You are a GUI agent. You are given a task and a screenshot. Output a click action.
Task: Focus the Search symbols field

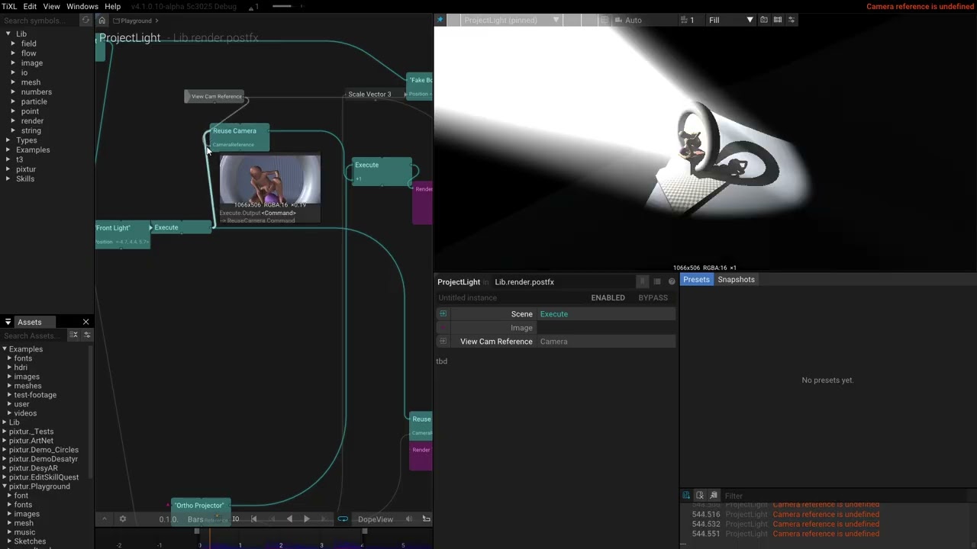[x=40, y=21]
